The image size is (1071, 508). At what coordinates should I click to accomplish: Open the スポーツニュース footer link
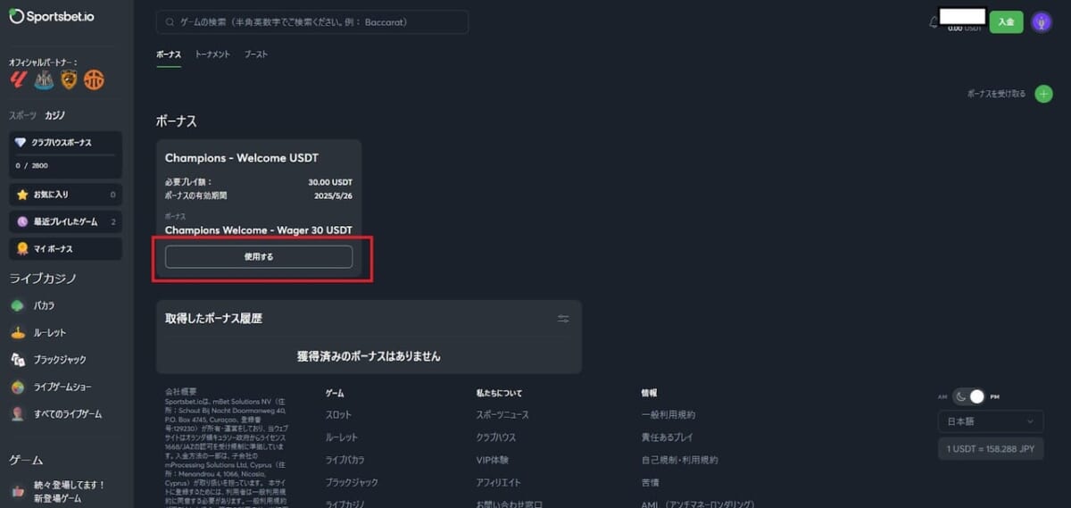pyautogui.click(x=502, y=415)
